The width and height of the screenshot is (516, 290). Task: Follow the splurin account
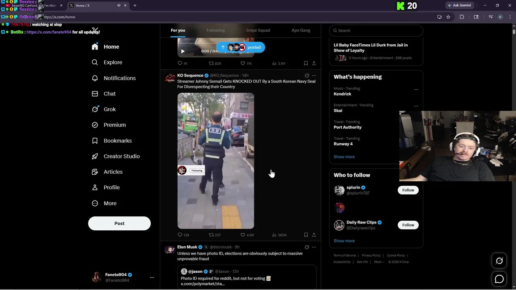408,190
